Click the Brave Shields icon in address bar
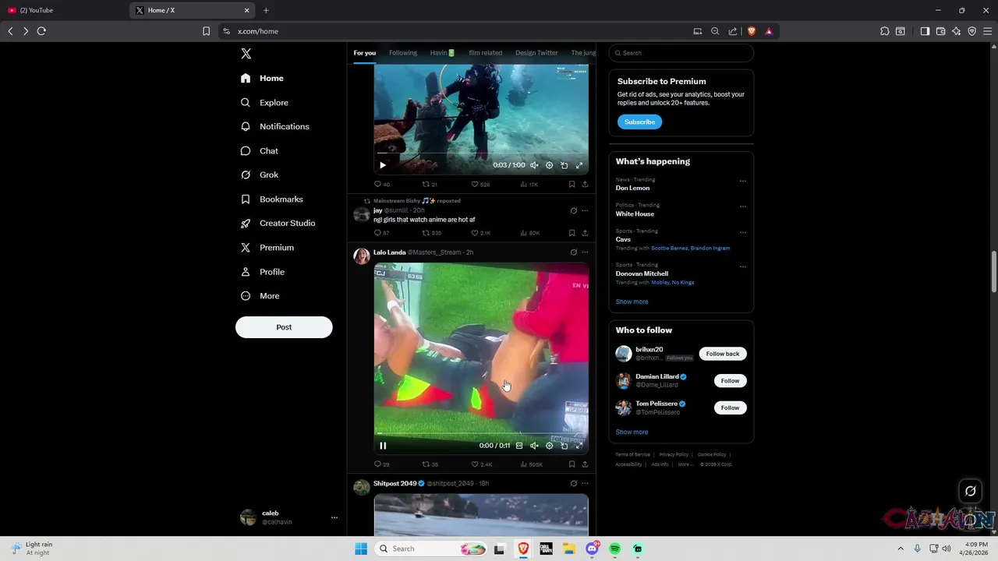 pos(752,31)
